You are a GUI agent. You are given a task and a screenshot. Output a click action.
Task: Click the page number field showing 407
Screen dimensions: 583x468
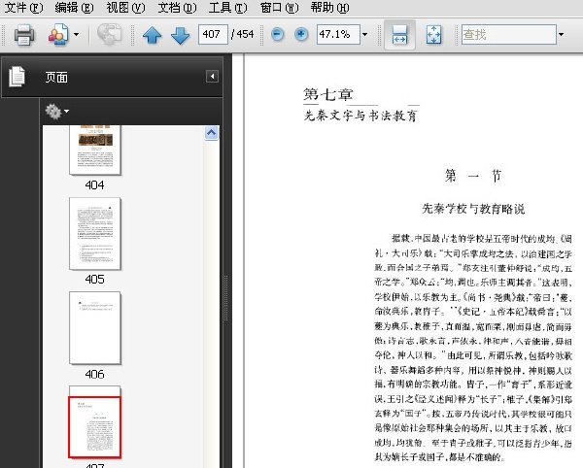[213, 35]
